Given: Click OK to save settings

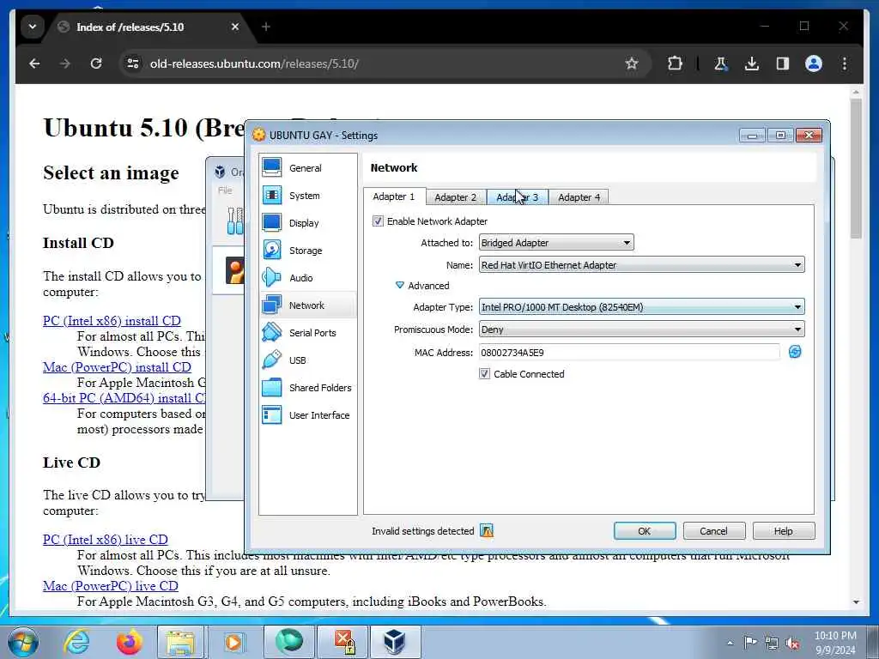Looking at the screenshot, I should [645, 530].
